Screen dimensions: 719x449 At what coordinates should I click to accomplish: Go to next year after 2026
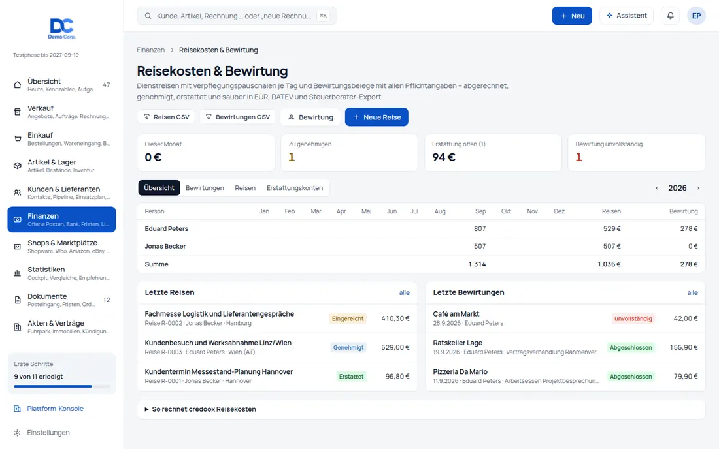[698, 188]
